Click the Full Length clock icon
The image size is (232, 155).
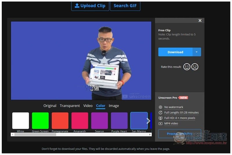click(161, 112)
